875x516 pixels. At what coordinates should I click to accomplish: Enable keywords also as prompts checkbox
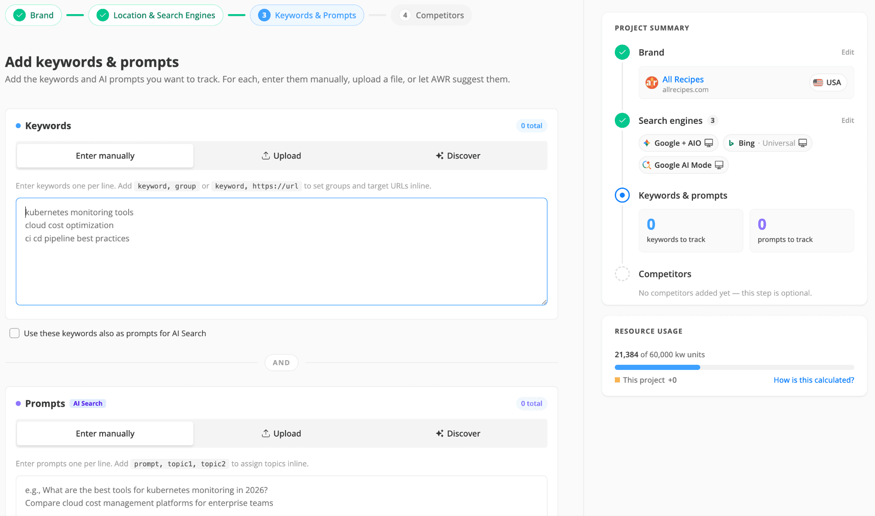tap(15, 333)
